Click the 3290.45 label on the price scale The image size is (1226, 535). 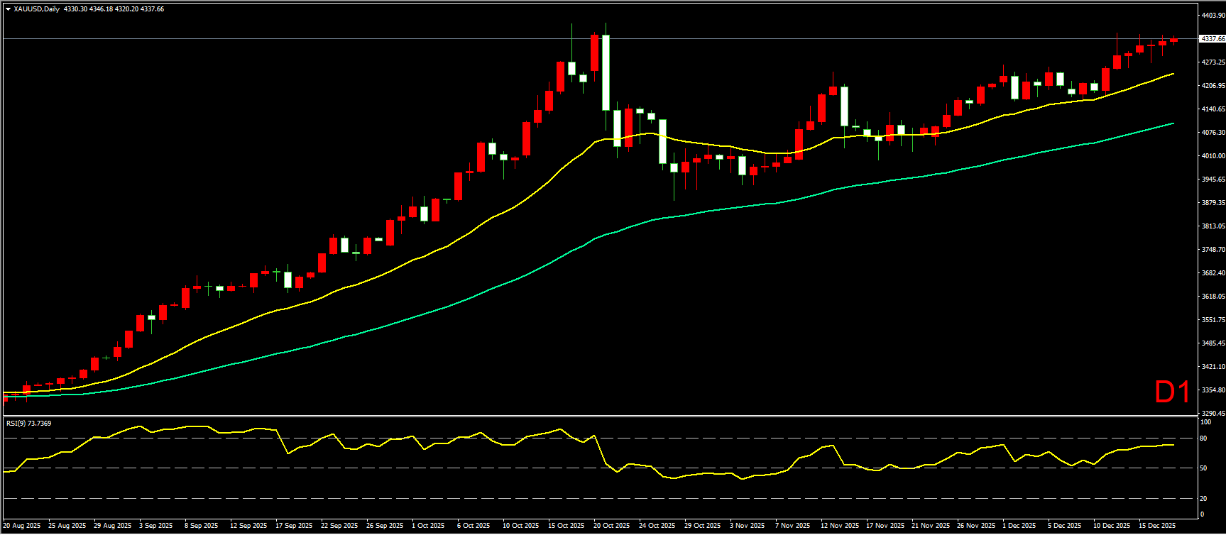pyautogui.click(x=1212, y=413)
